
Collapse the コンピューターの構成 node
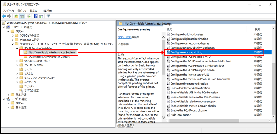click(x=4, y=27)
